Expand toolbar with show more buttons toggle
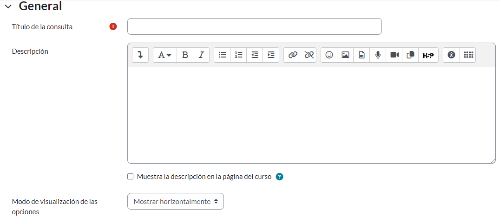Image resolution: width=499 pixels, height=217 pixels. point(140,55)
